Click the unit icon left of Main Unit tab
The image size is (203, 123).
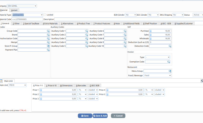click(1, 81)
